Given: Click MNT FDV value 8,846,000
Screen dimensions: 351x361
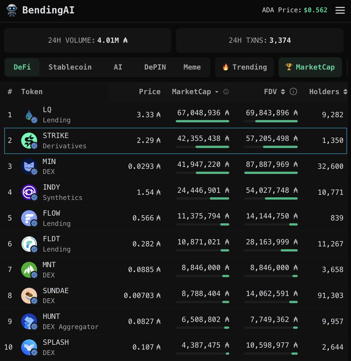Looking at the screenshot, I should [x=274, y=268].
